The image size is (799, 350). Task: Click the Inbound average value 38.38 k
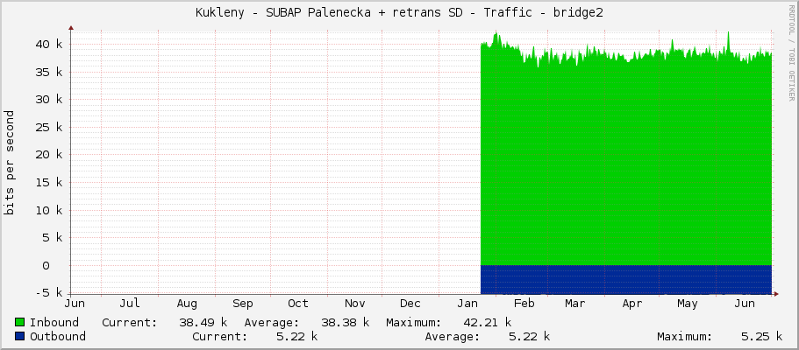point(345,322)
